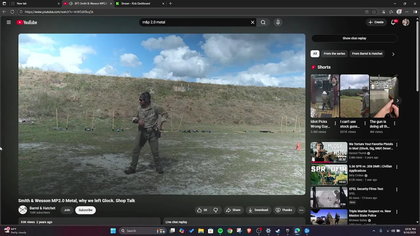The width and height of the screenshot is (420, 236).
Task: Open Dirty Civilian channel name
Action: click(356, 175)
